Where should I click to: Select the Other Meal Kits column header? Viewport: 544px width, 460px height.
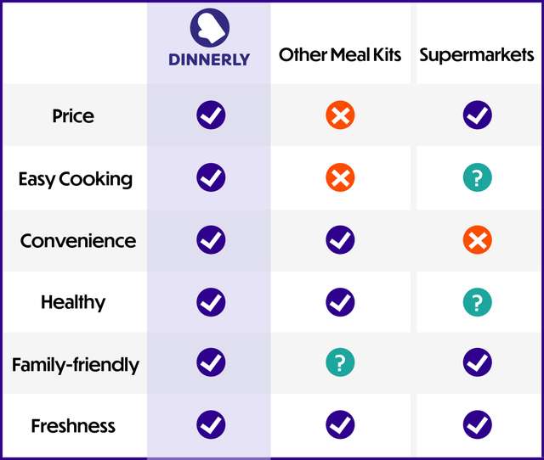(340, 54)
